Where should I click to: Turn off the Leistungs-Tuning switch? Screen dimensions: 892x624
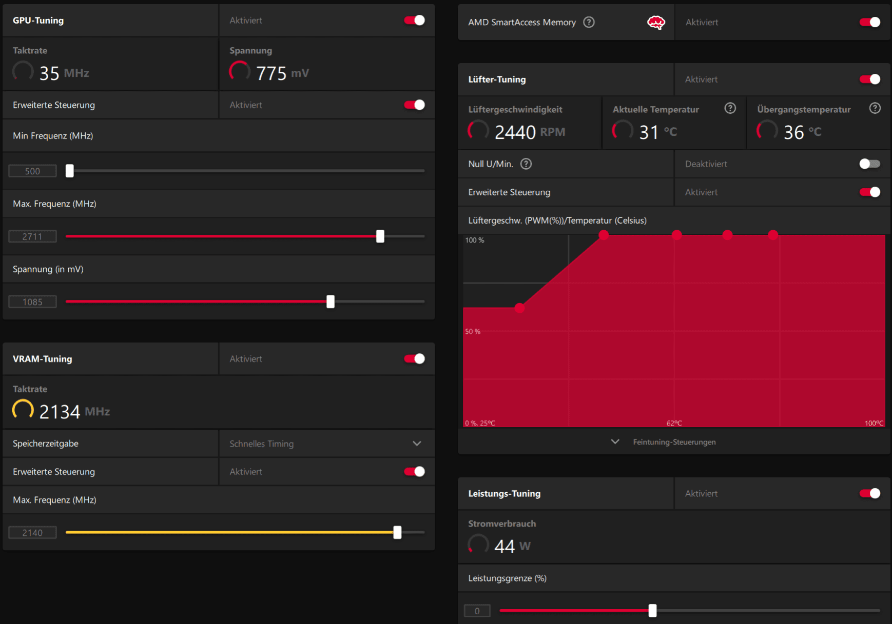tap(870, 493)
